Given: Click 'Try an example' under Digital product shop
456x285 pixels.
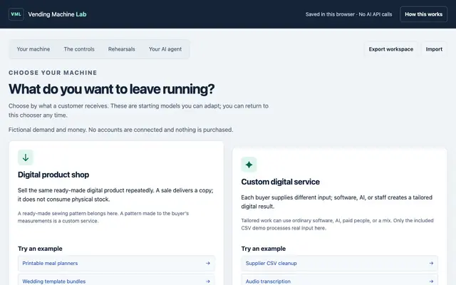Looking at the screenshot, I should [x=40, y=249].
